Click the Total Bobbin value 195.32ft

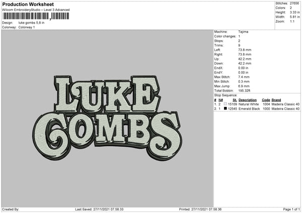click(244, 91)
